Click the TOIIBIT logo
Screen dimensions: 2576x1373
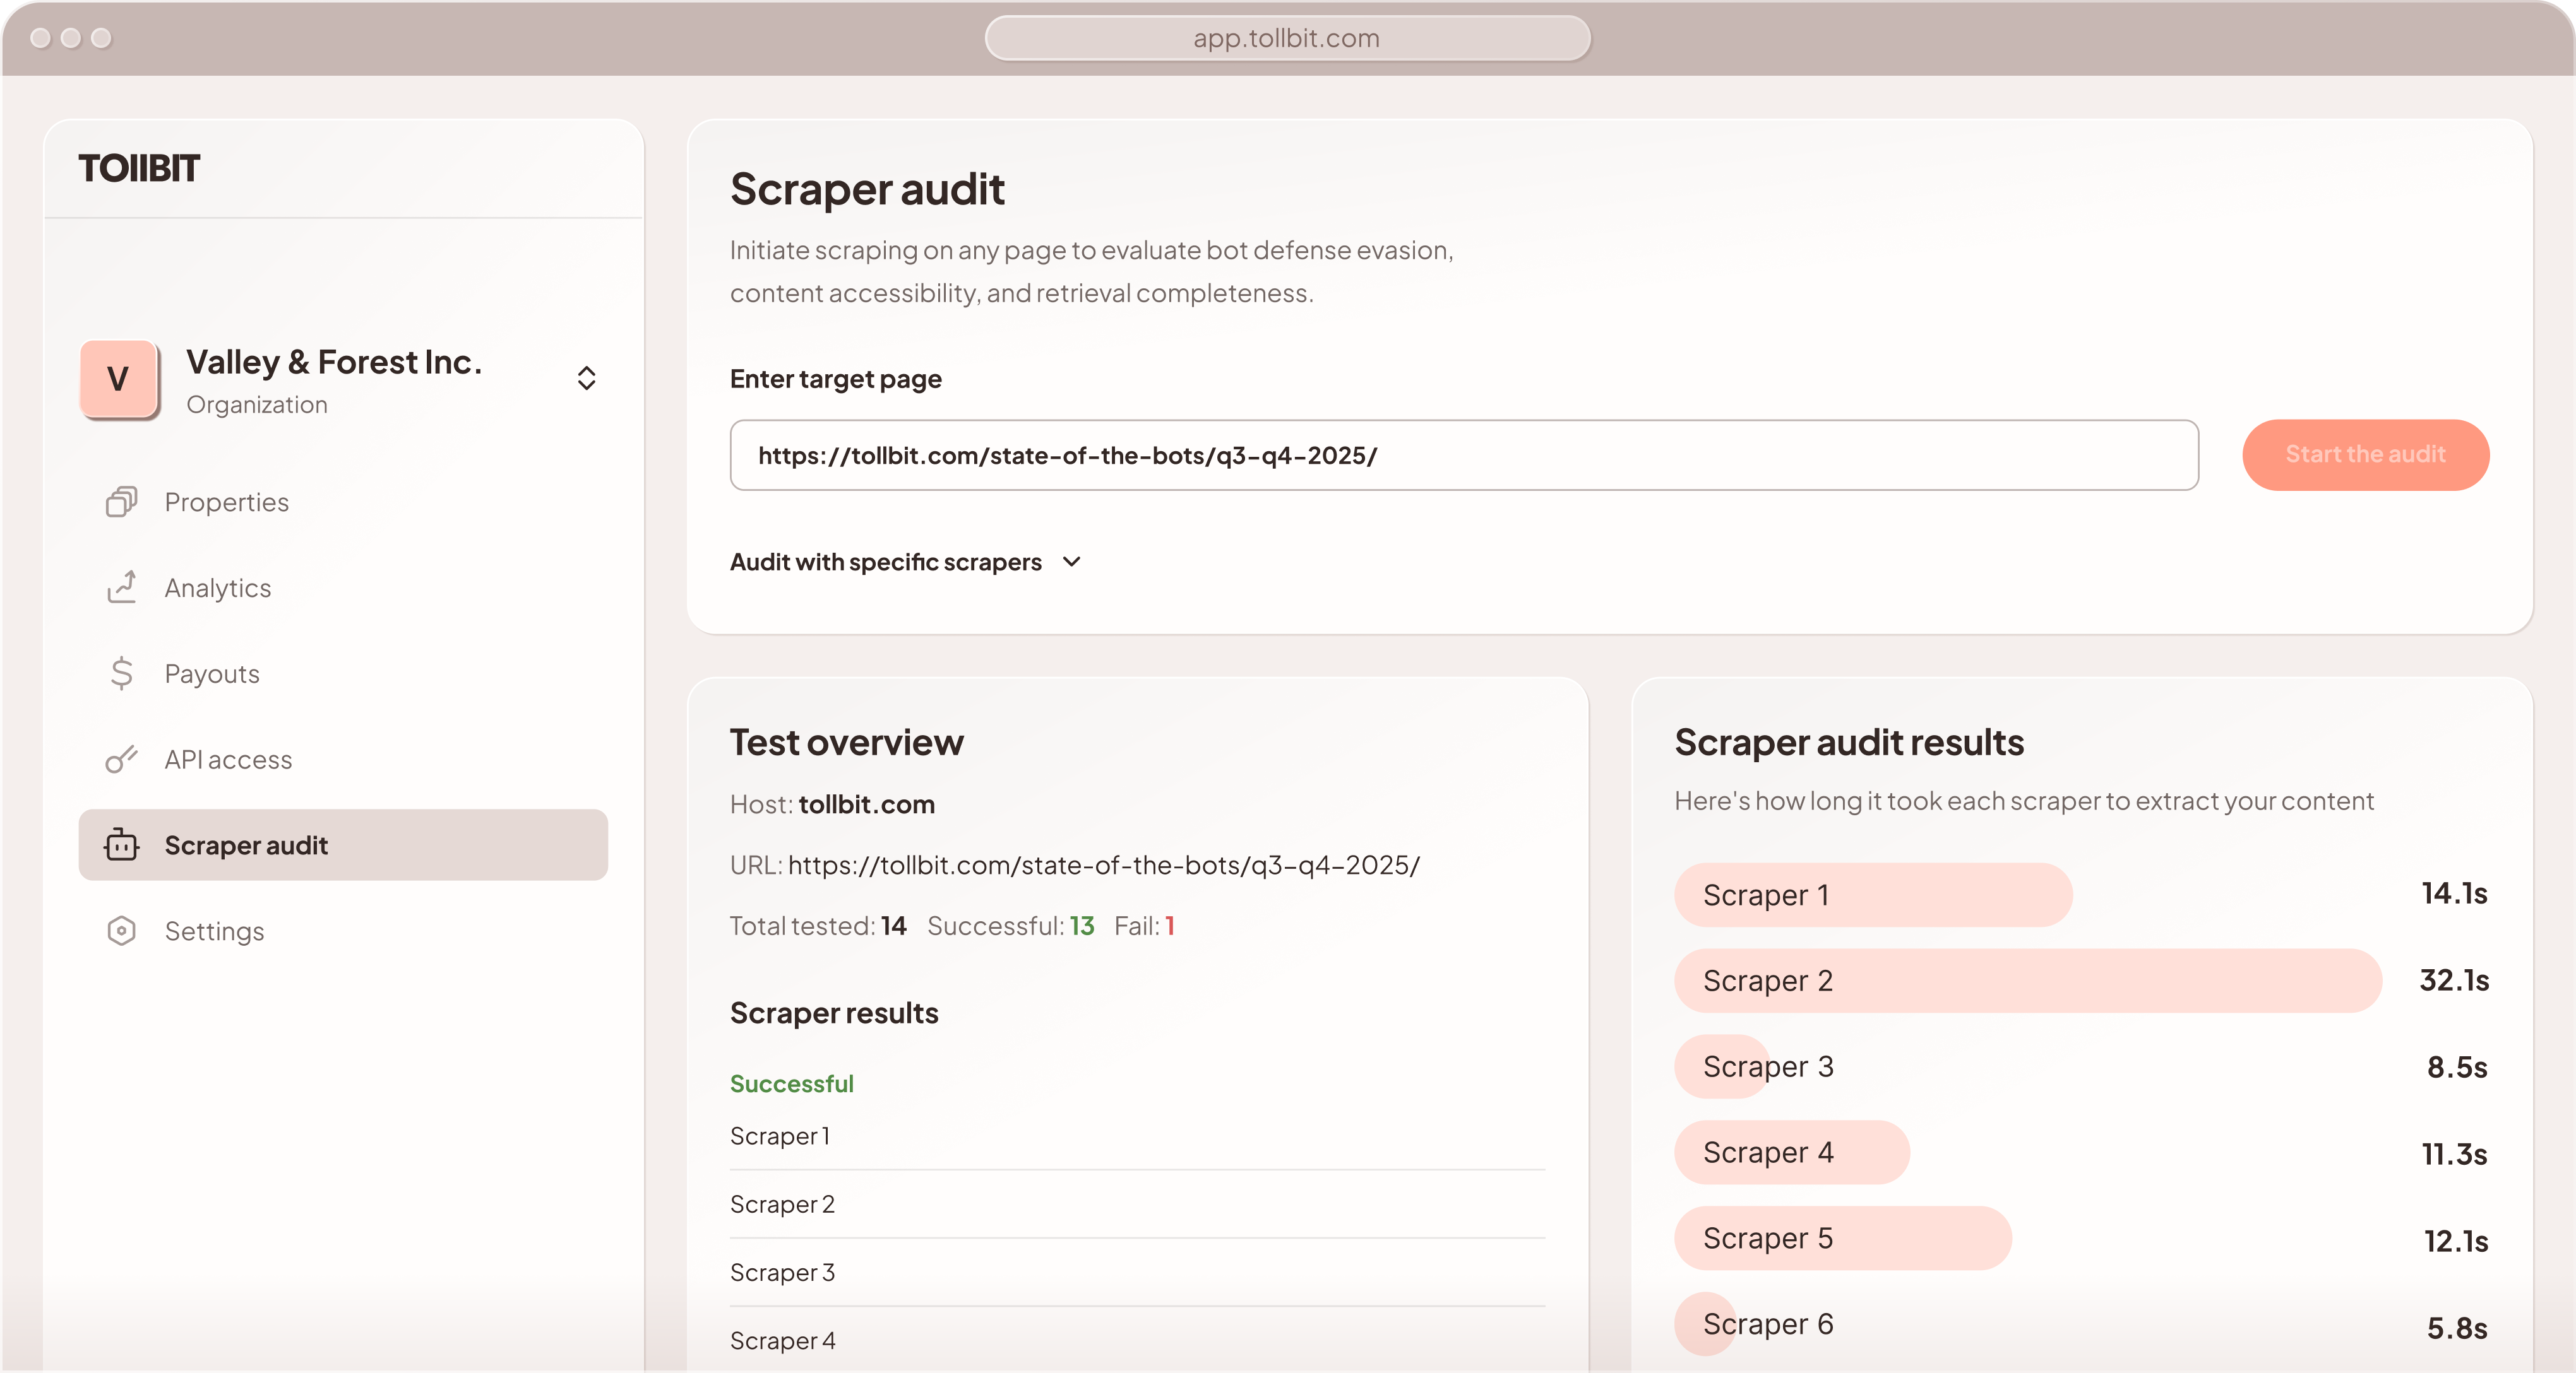coord(139,168)
